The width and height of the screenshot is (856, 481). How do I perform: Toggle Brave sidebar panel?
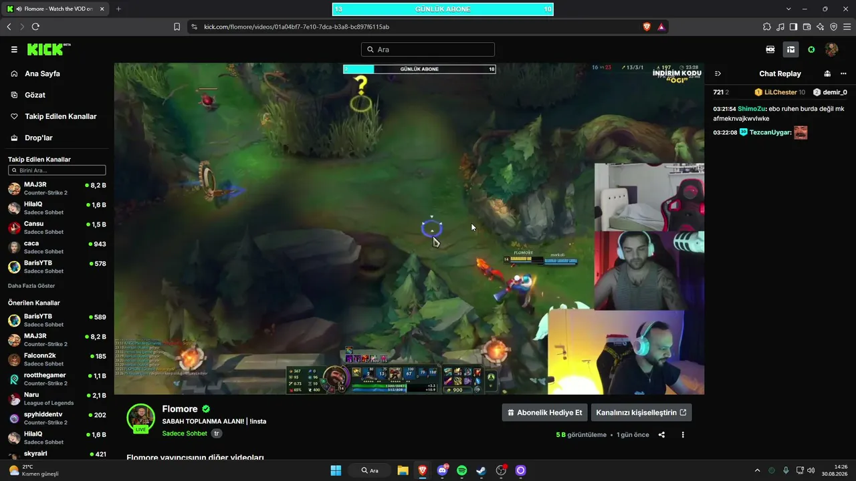794,27
